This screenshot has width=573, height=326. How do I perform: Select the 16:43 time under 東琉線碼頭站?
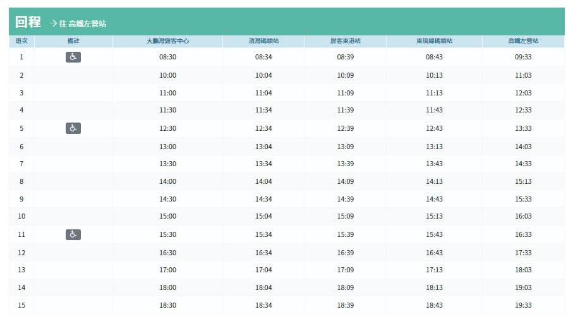pos(434,253)
